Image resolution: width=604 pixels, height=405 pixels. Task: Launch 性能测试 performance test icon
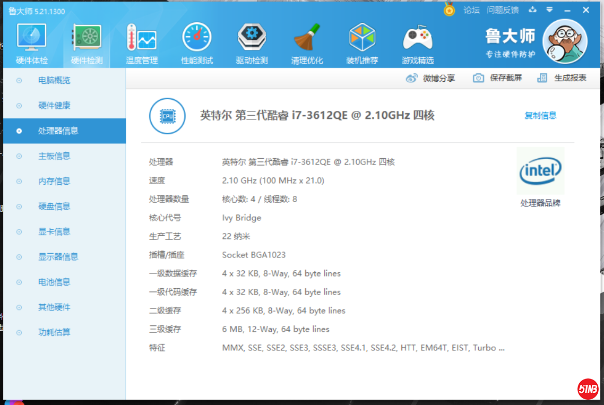pyautogui.click(x=197, y=44)
